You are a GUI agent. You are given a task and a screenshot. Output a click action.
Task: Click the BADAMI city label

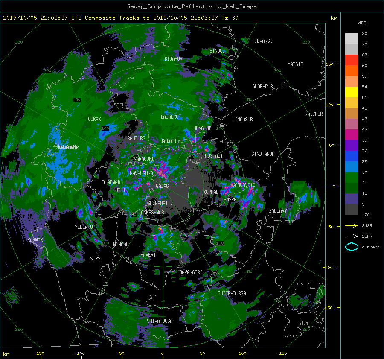pyautogui.click(x=169, y=141)
